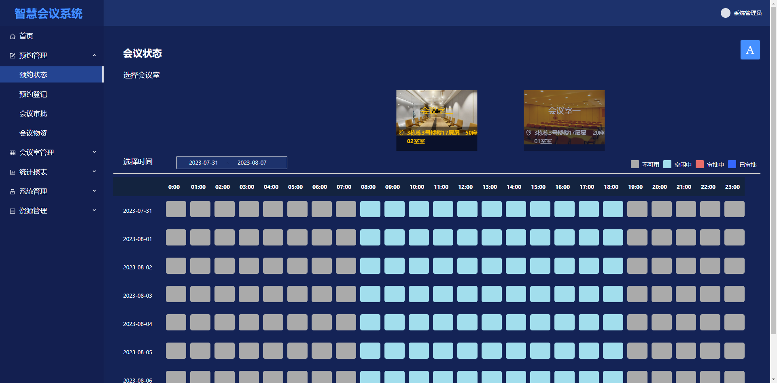
Task: Click the 系统管理员 user name
Action: coord(747,13)
